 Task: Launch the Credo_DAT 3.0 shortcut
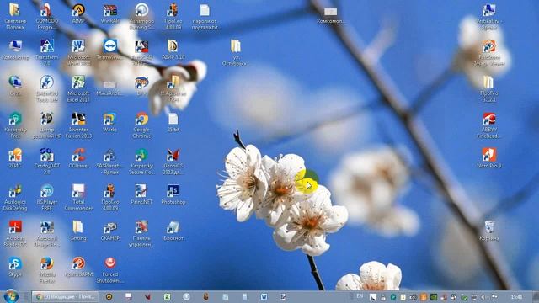(x=47, y=162)
